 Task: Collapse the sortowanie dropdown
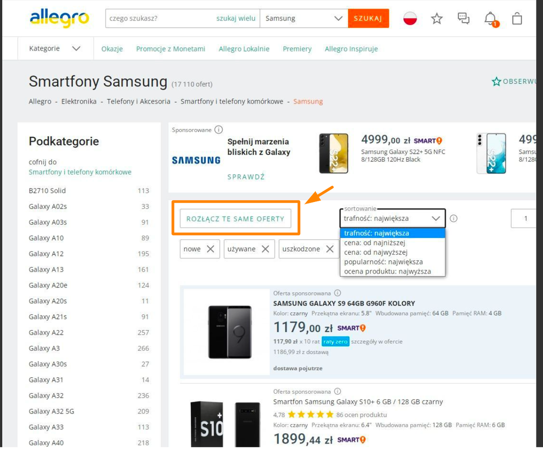pyautogui.click(x=392, y=218)
